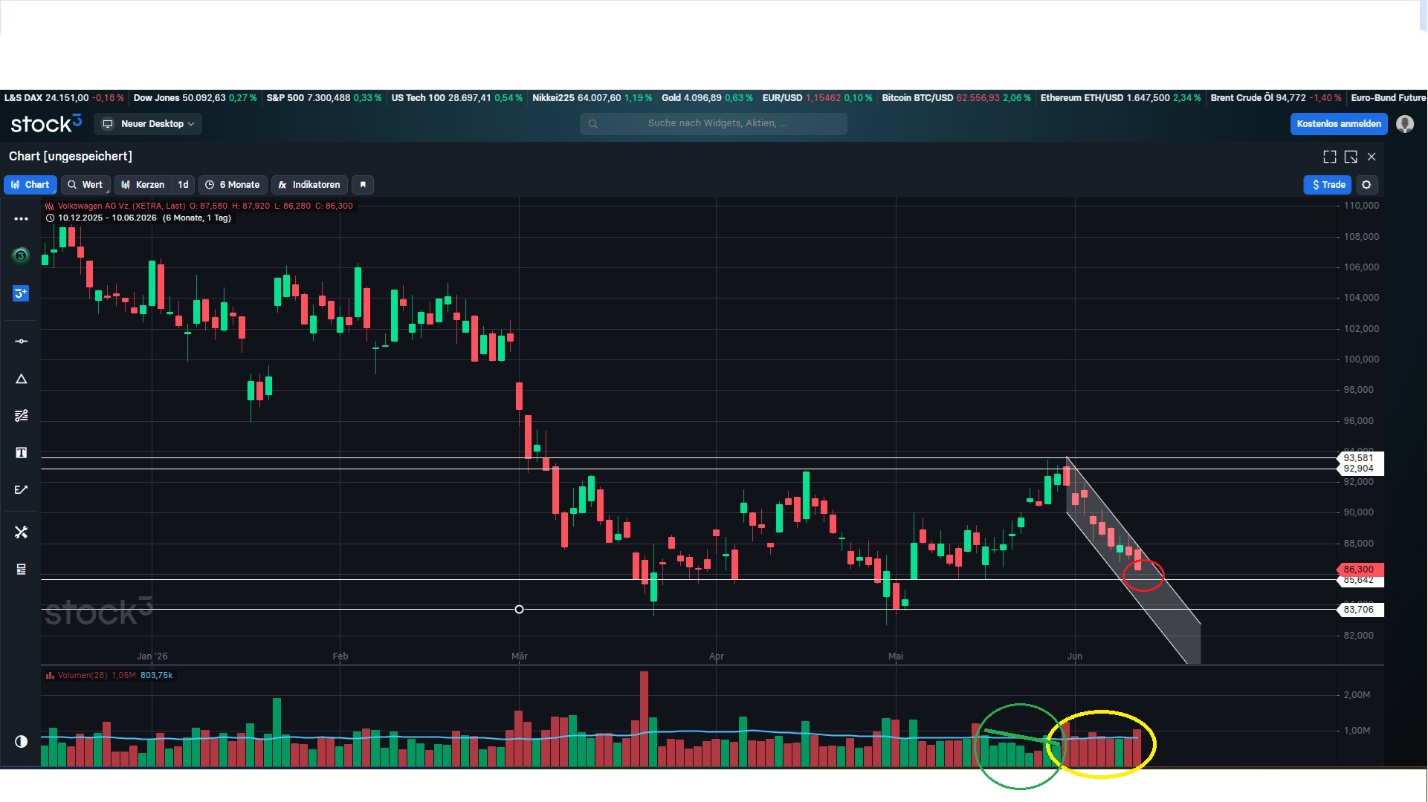Open the three-dots more menu in chart sidebar
Image resolution: width=1428 pixels, height=802 pixels.
coord(21,219)
